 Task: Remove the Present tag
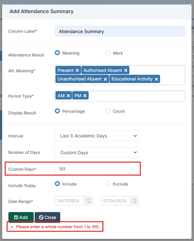coord(77,71)
